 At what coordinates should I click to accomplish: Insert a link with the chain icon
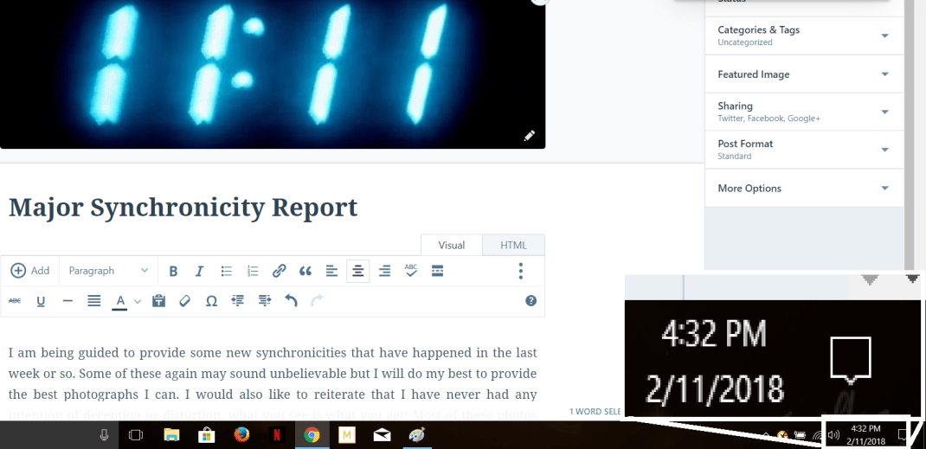(x=279, y=271)
